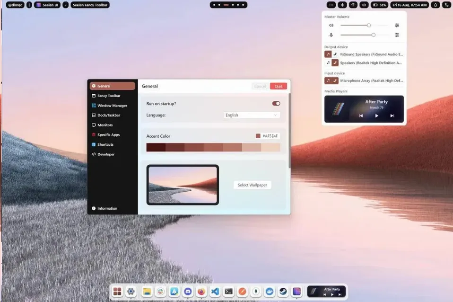Open the Shortcuts settings section
The width and height of the screenshot is (453, 302).
112,144
